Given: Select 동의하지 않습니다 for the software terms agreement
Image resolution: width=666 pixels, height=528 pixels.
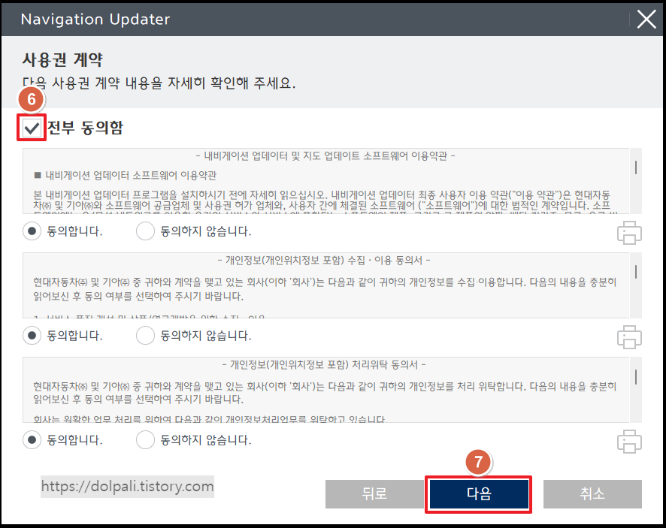Looking at the screenshot, I should click(145, 231).
